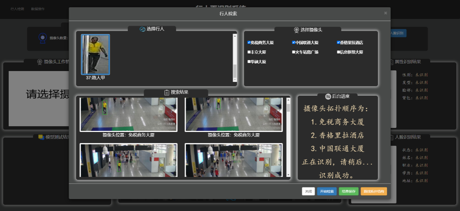460x211 pixels.
Task: Click the 学历: 未识别 face result row
Action: point(415,173)
